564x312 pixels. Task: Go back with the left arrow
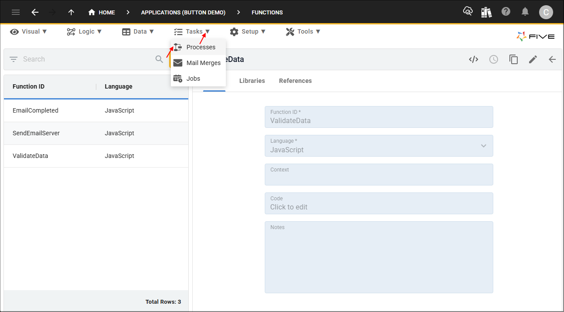35,12
